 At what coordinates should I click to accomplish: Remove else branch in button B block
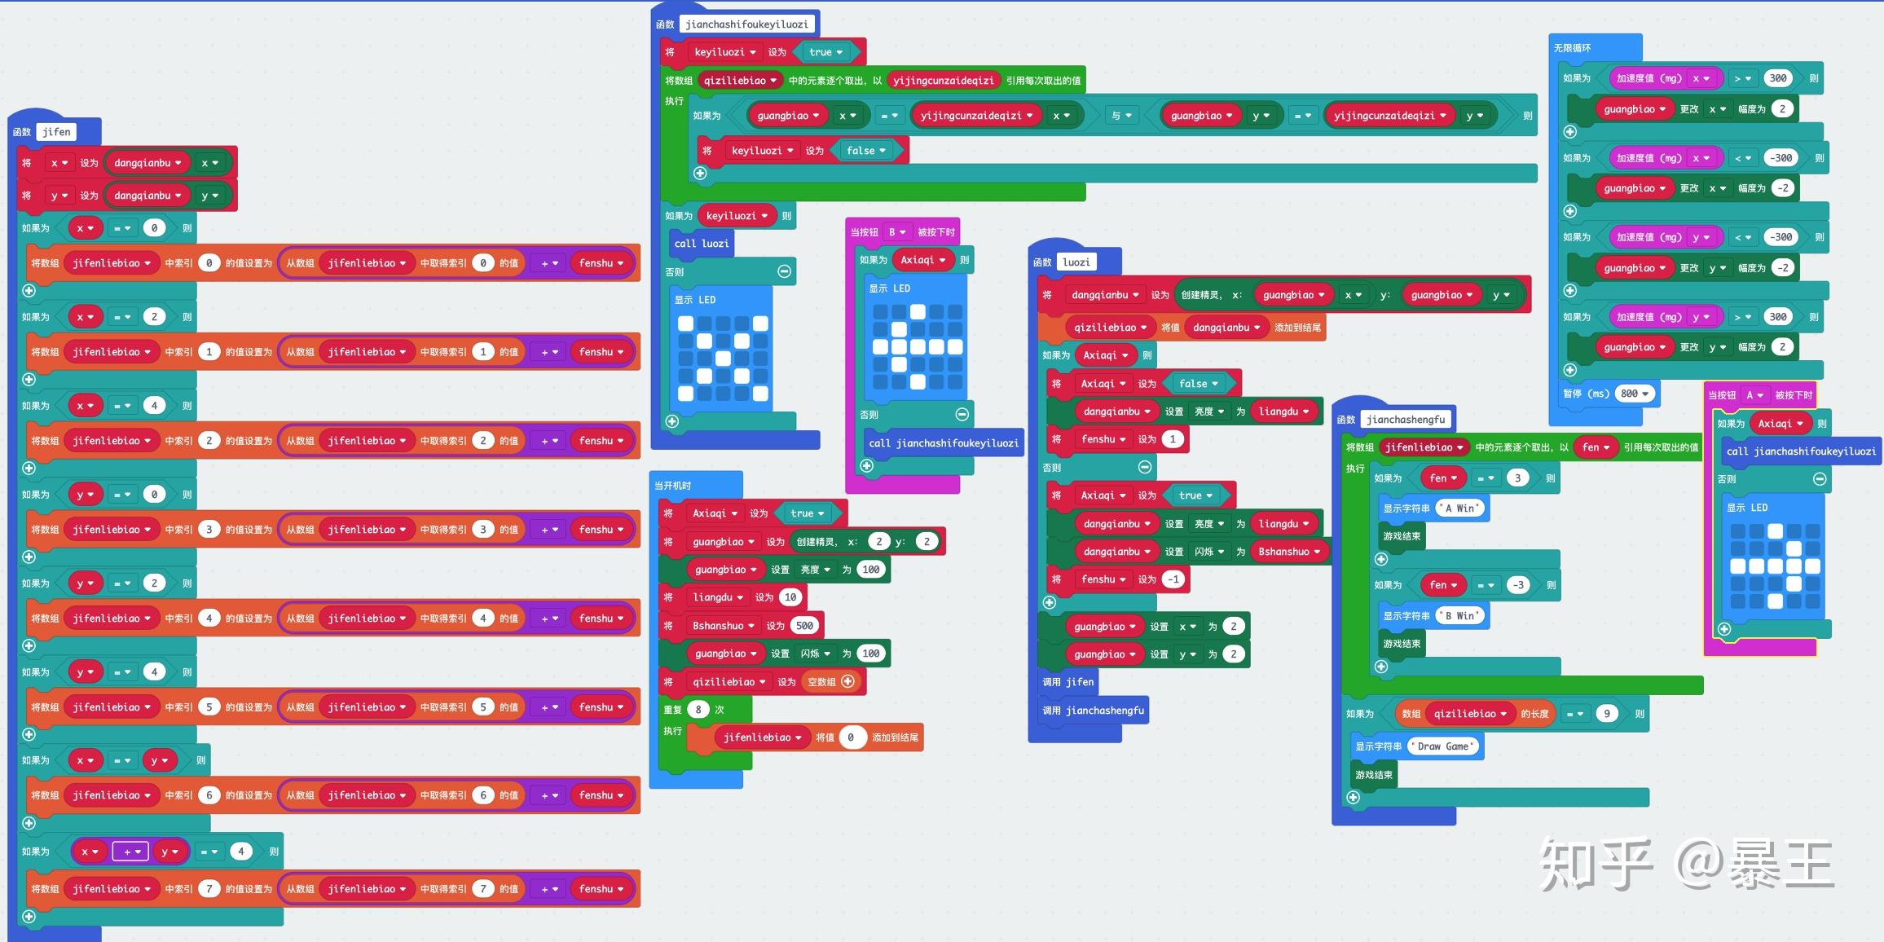(x=962, y=414)
